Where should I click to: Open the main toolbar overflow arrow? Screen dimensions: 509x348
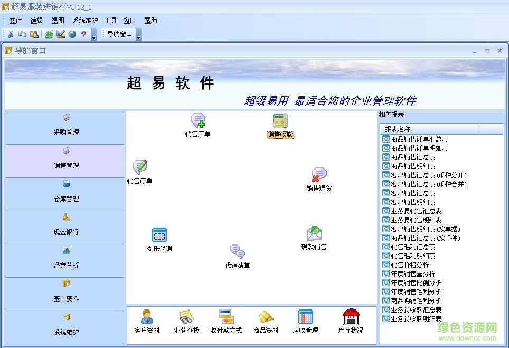93,37
